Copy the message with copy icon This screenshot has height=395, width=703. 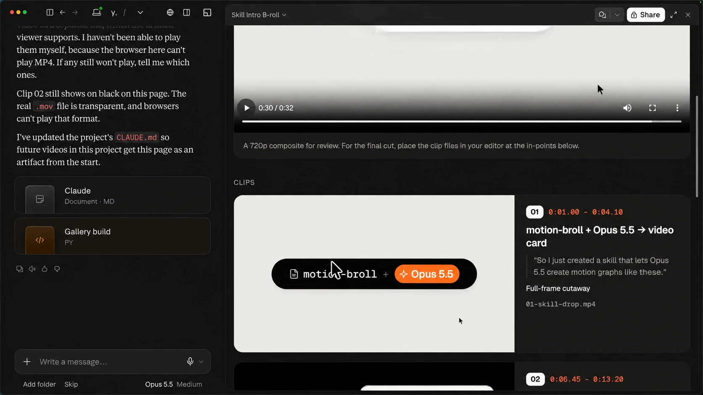click(20, 269)
